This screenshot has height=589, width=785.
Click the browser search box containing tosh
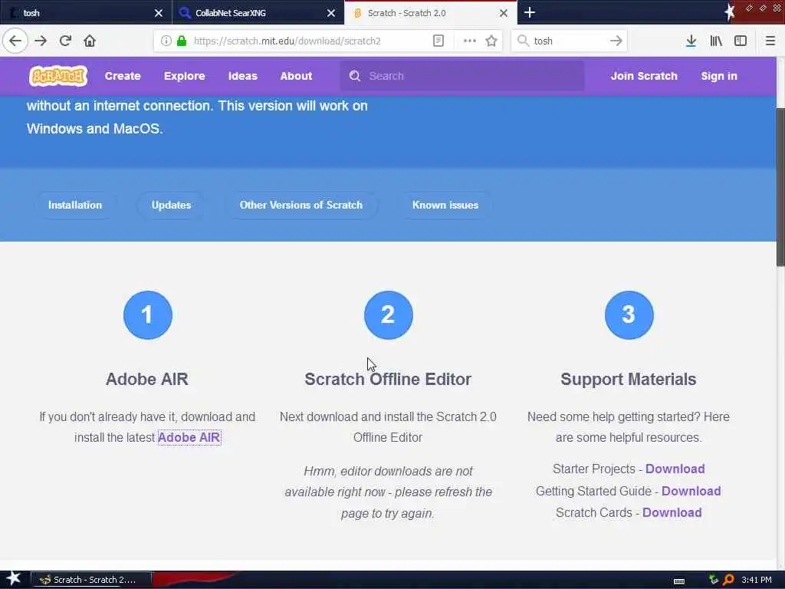tap(570, 41)
